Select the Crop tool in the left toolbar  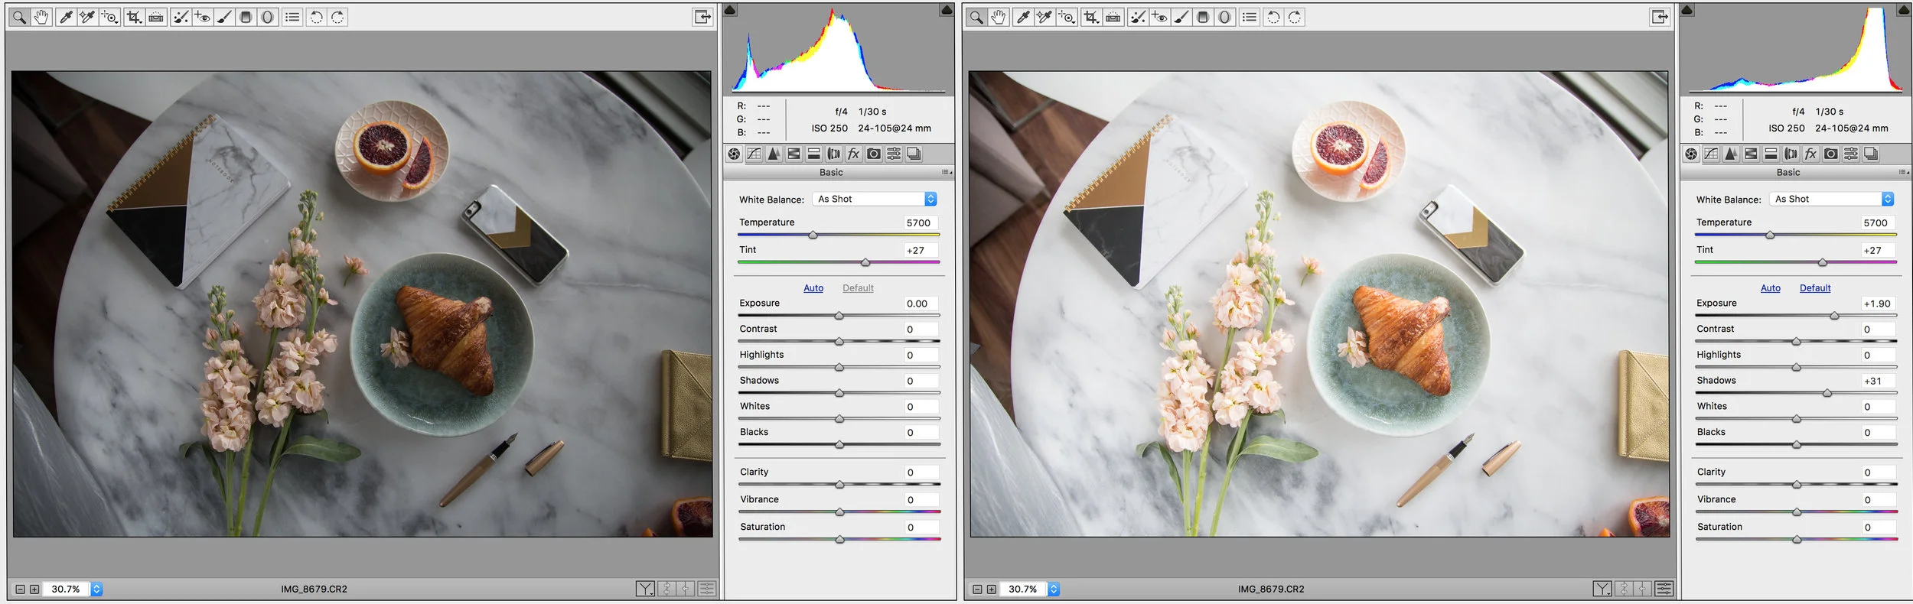tap(134, 17)
